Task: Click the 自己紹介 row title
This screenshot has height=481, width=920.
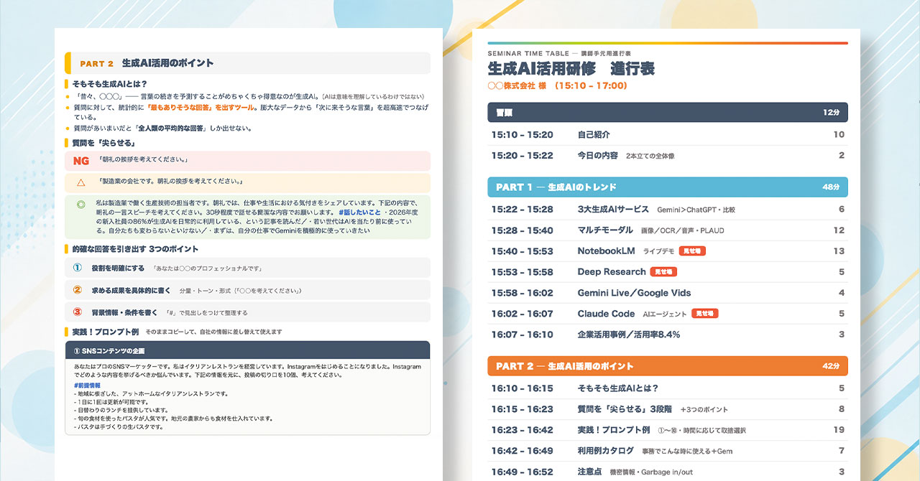Action: (x=594, y=134)
